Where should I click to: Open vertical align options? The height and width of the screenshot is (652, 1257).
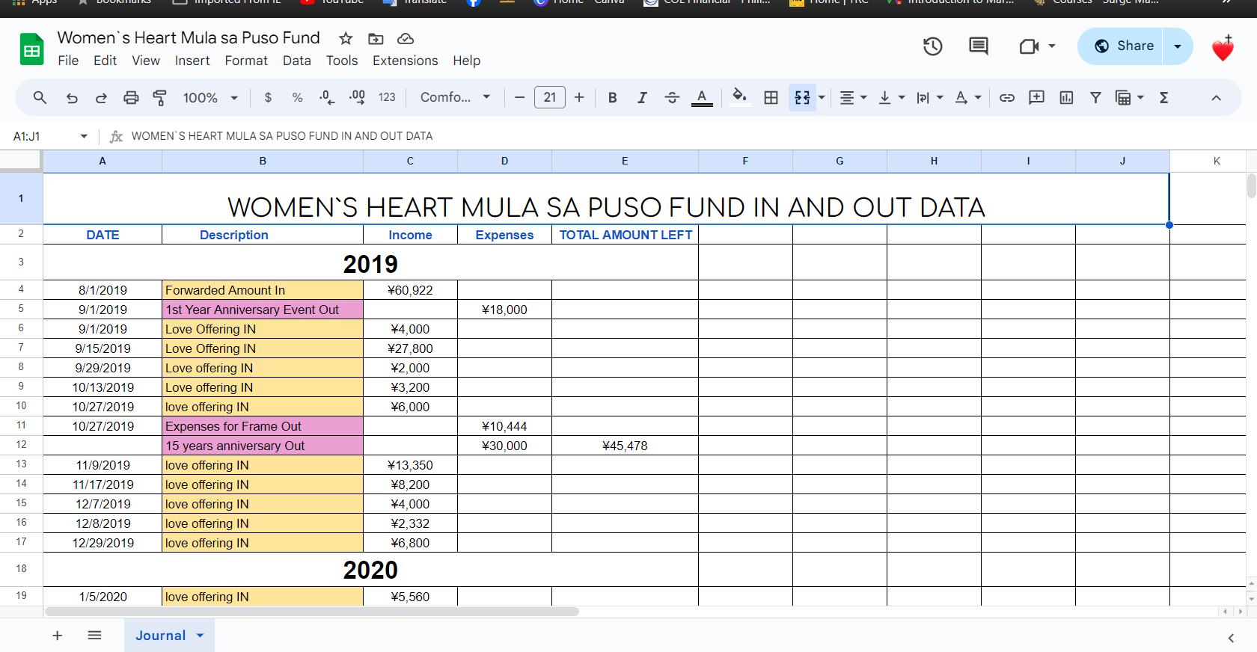click(891, 97)
